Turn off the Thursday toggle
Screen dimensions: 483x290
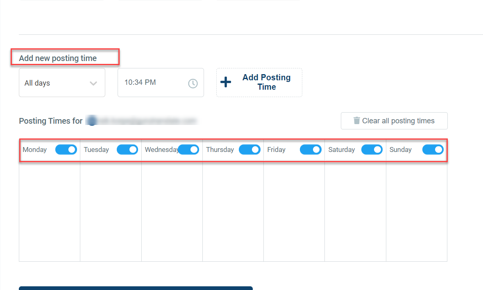tap(249, 150)
